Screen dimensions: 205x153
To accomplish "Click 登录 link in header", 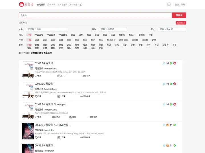I will (177, 5).
